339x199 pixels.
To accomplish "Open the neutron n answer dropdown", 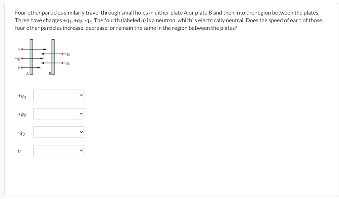I will (59, 150).
